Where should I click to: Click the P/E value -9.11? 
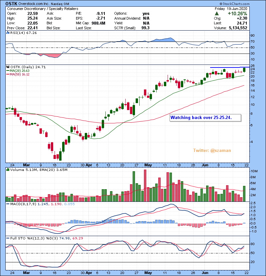[100, 14]
